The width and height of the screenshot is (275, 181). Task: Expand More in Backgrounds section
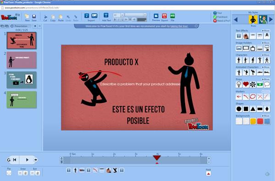(x=266, y=116)
